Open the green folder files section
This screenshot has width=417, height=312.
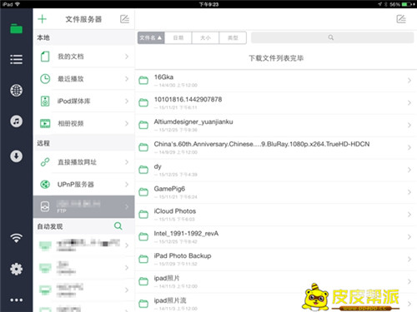point(17,29)
